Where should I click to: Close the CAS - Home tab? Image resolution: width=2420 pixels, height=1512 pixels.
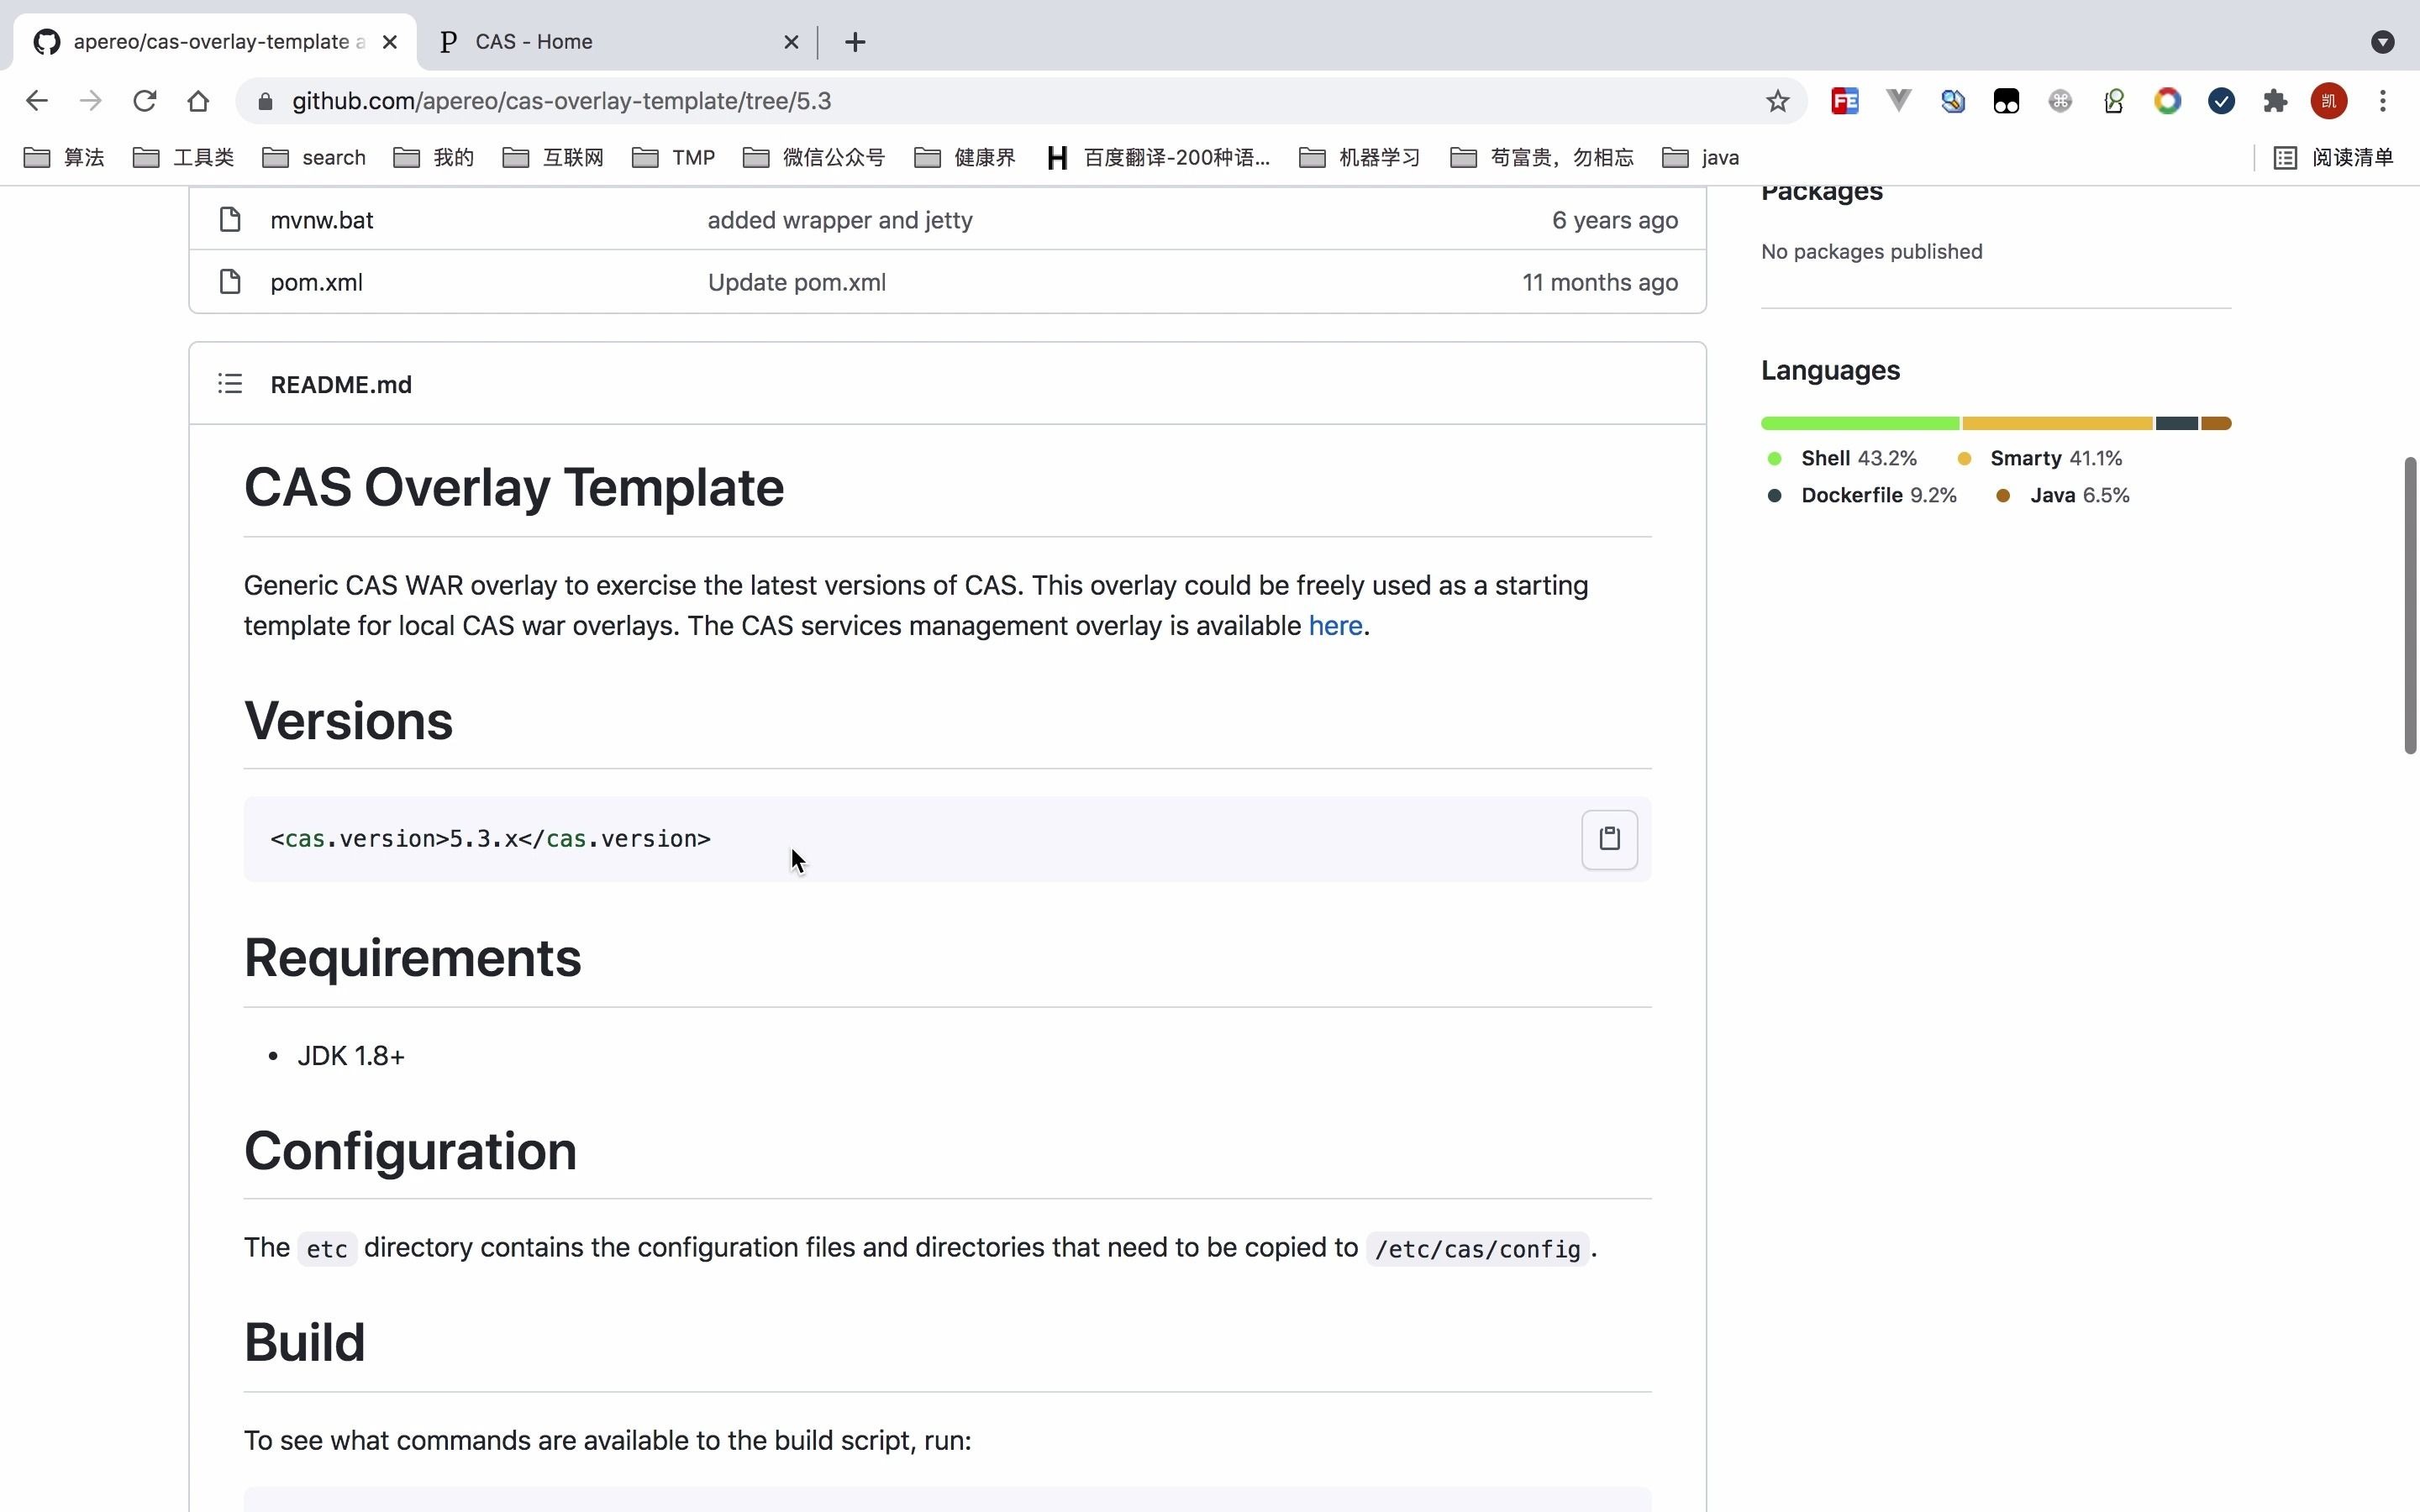(791, 42)
